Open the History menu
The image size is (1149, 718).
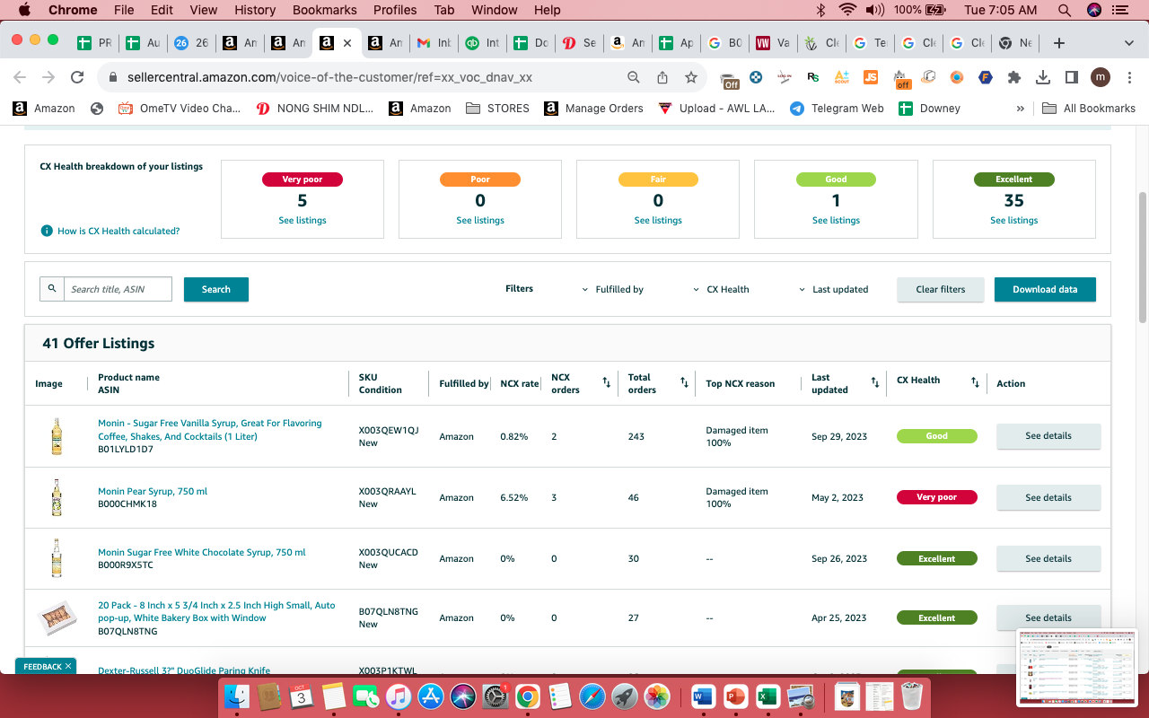click(x=255, y=10)
